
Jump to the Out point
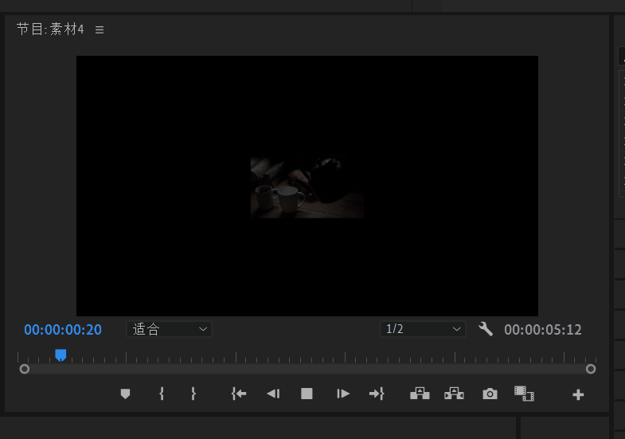click(377, 394)
